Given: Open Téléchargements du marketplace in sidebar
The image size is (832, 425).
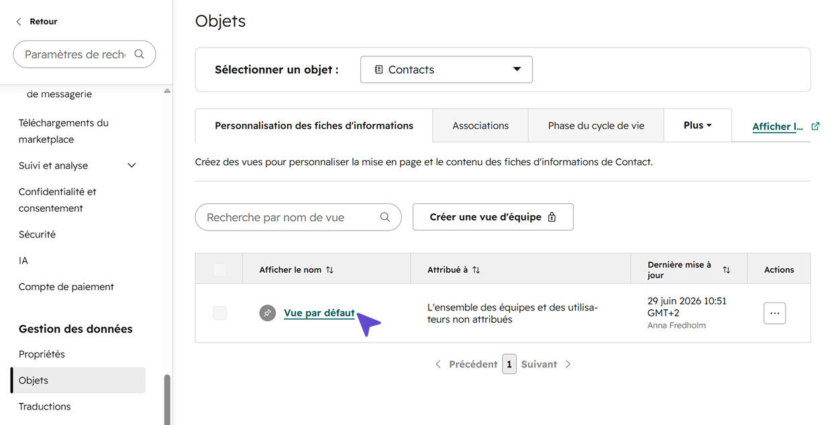Looking at the screenshot, I should pyautogui.click(x=64, y=131).
